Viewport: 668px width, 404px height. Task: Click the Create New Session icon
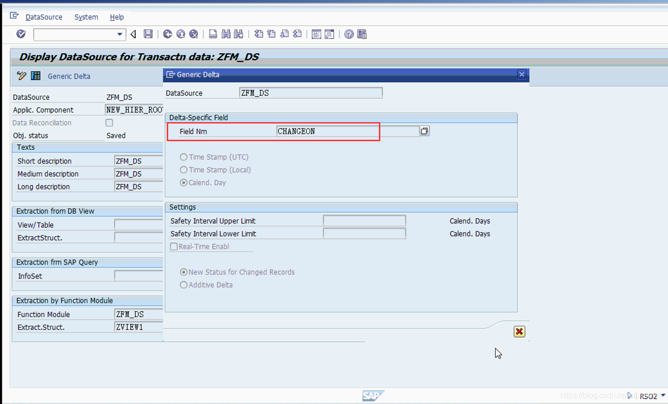coord(316,34)
